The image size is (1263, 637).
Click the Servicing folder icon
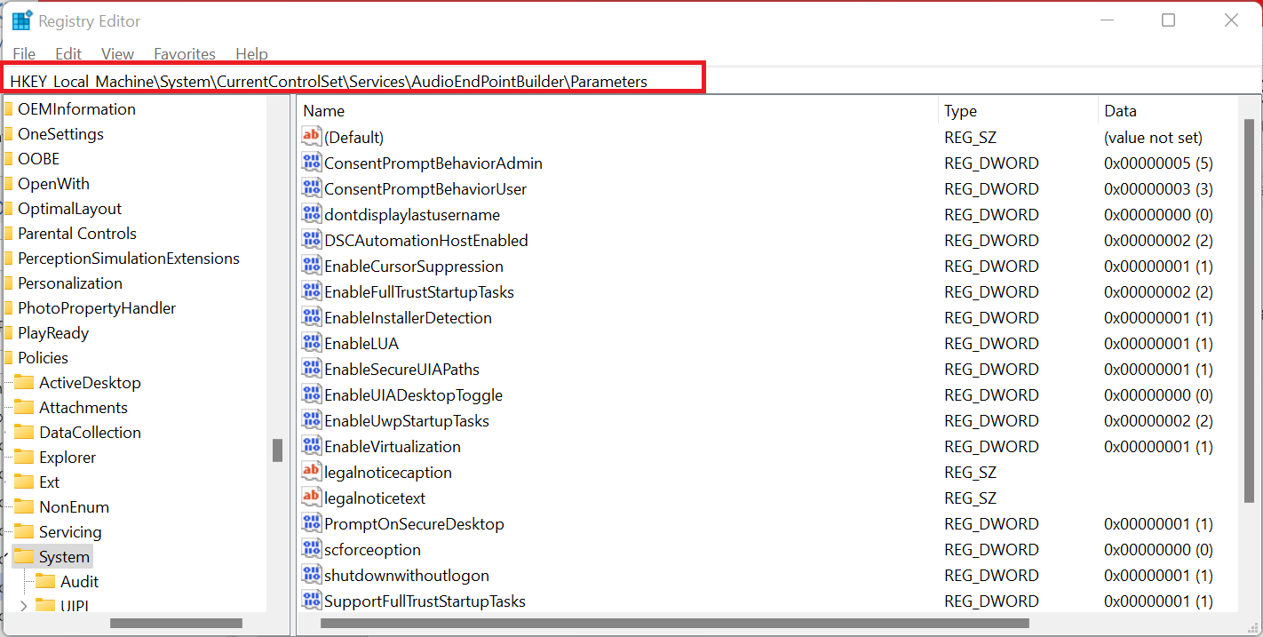24,532
